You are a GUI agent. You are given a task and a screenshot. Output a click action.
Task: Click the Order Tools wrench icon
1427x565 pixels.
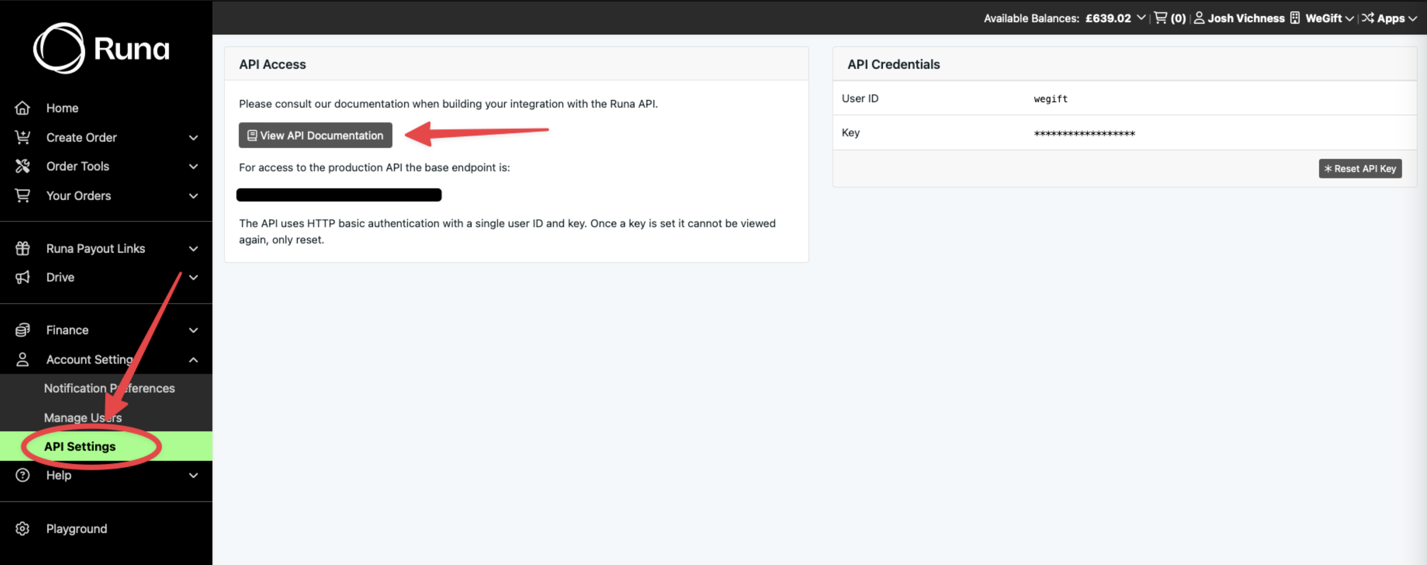(22, 166)
